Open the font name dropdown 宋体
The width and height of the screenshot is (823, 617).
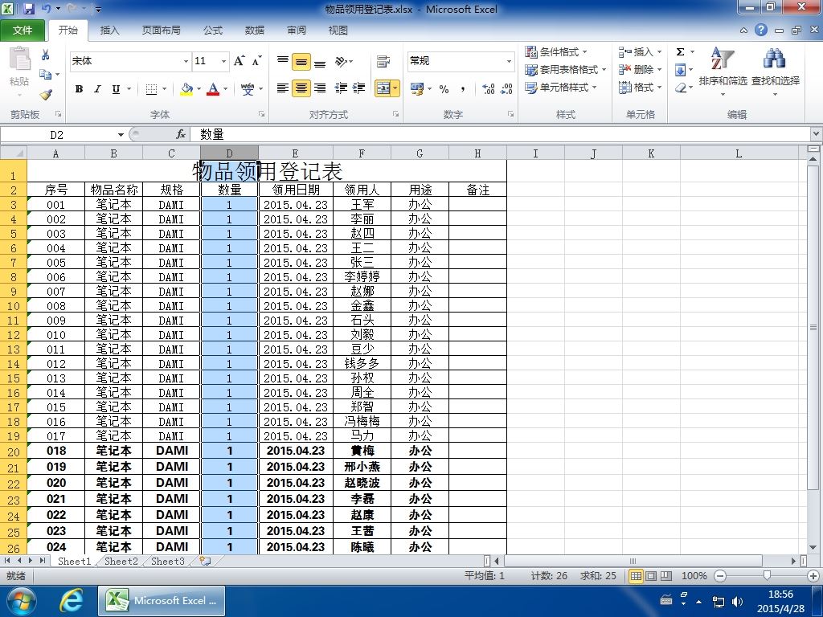pos(186,61)
